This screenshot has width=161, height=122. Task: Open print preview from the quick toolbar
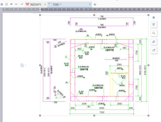tap(7, 4)
